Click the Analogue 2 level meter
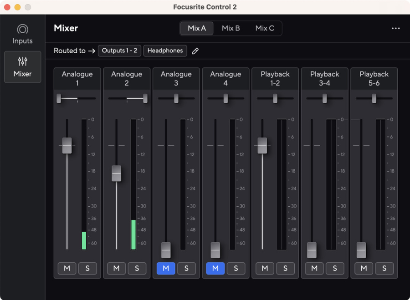Screen dimensions: 410x300 [133, 184]
